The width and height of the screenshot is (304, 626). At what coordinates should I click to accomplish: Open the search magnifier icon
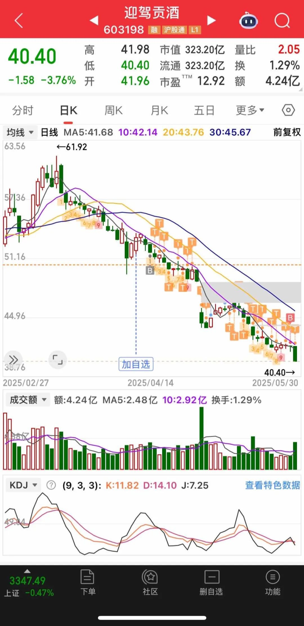pos(282,21)
